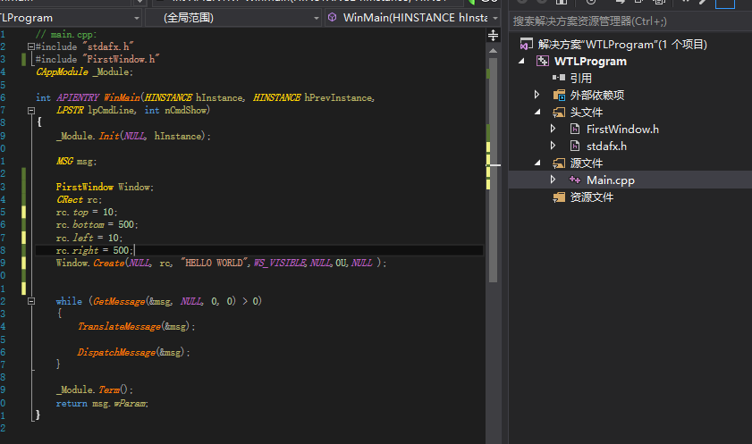Click the solution icon next to 解决方案"WTLProgram"

[x=526, y=44]
